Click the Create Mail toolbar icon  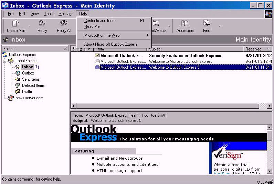click(16, 23)
